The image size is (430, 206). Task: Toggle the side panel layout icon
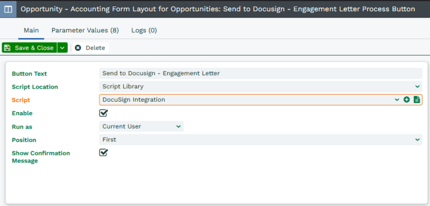[x=8, y=9]
